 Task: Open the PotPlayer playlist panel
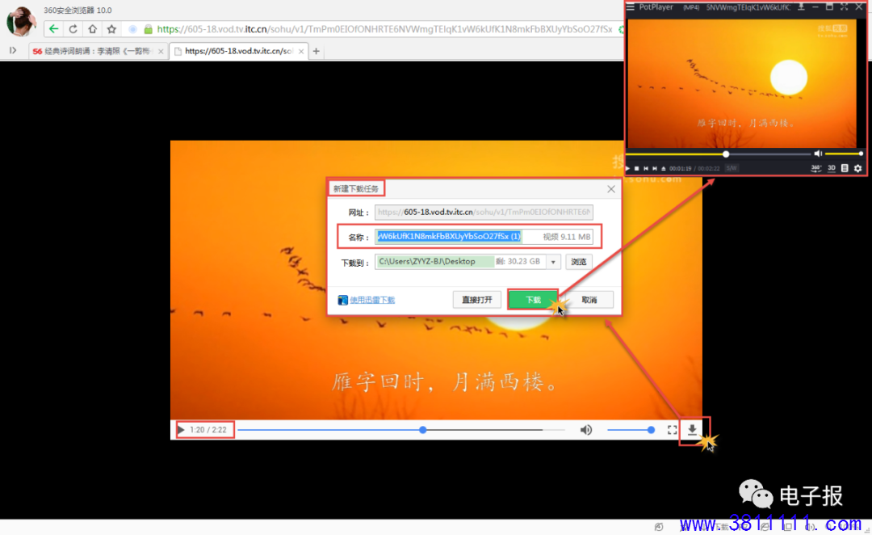click(845, 168)
